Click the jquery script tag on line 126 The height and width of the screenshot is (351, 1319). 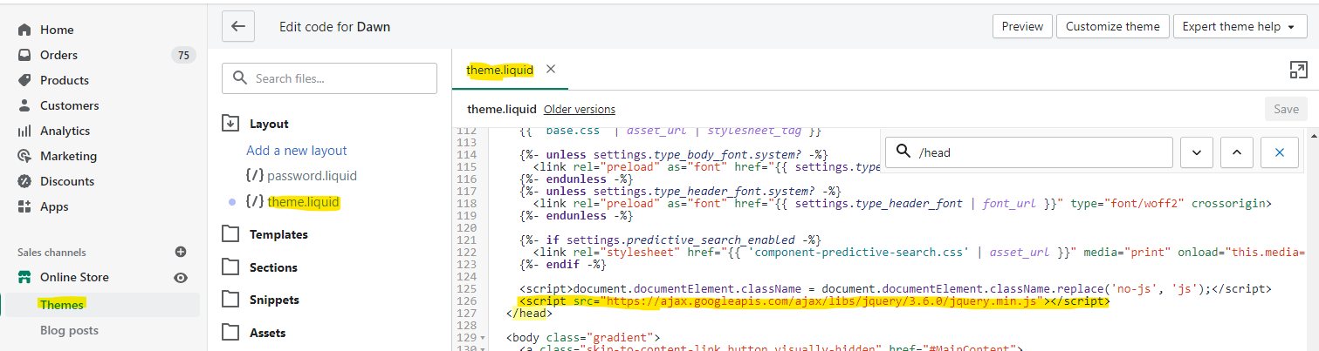point(814,301)
